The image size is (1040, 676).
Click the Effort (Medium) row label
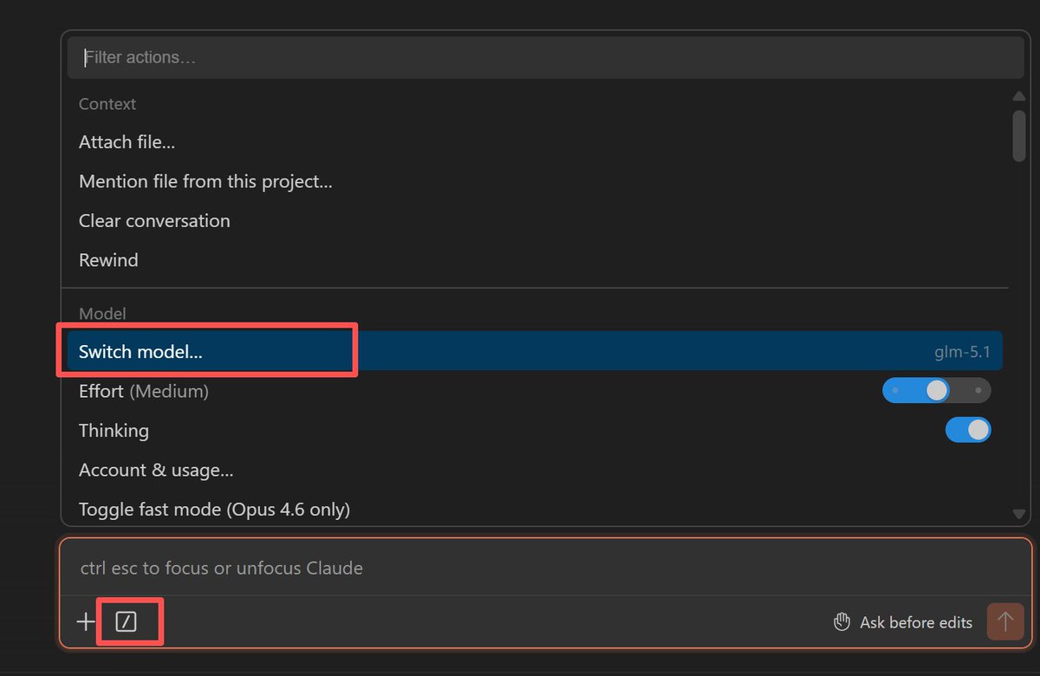click(x=144, y=391)
